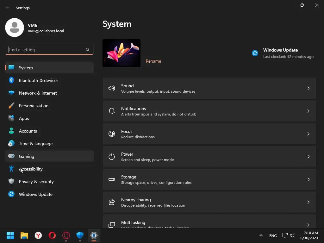
Task: Click the volume speaker tray icon
Action: point(292,235)
